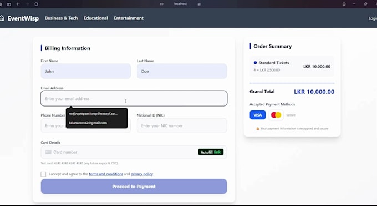Click the Mastercard payment method icon

276,115
